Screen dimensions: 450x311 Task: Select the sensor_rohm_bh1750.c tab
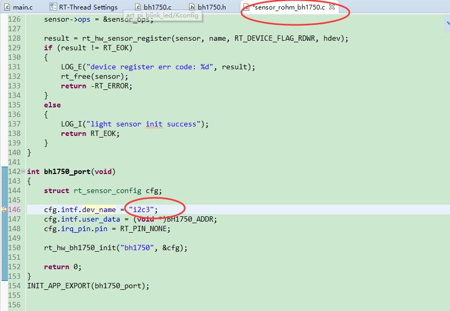tap(289, 7)
